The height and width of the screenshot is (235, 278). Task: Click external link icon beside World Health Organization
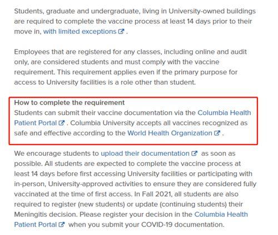point(217,133)
